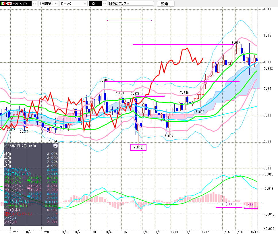278x235 pixels.
Task: Select the (11) day counter marker
Action: tap(229, 204)
